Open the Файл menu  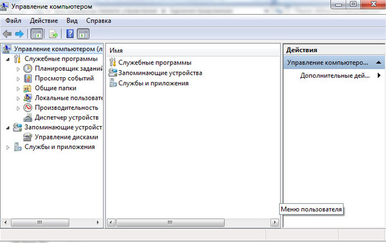(14, 21)
